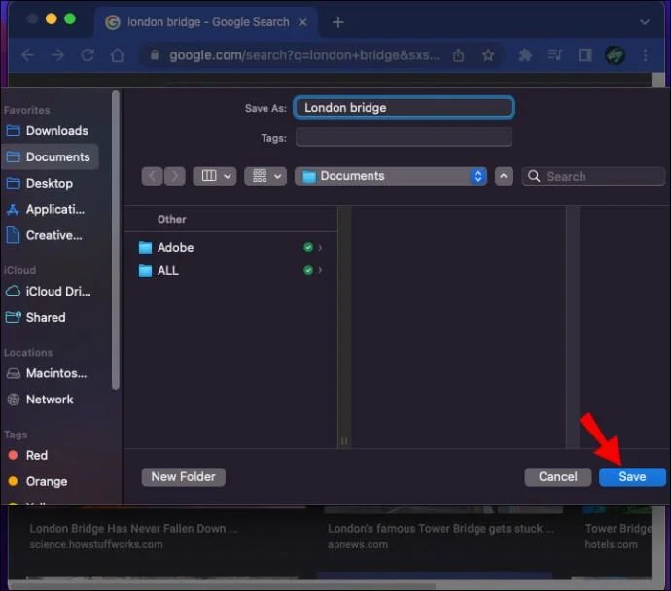Expand the ALL folder chevron

point(320,270)
